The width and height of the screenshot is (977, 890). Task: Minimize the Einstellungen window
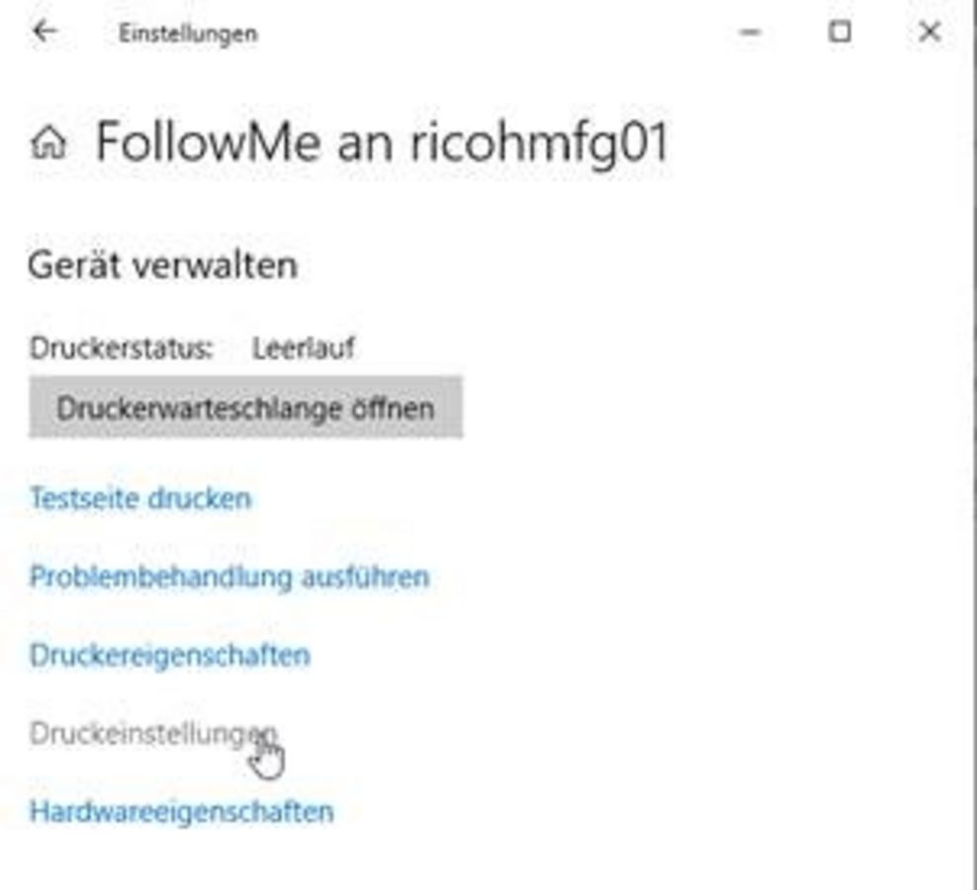pyautogui.click(x=751, y=32)
